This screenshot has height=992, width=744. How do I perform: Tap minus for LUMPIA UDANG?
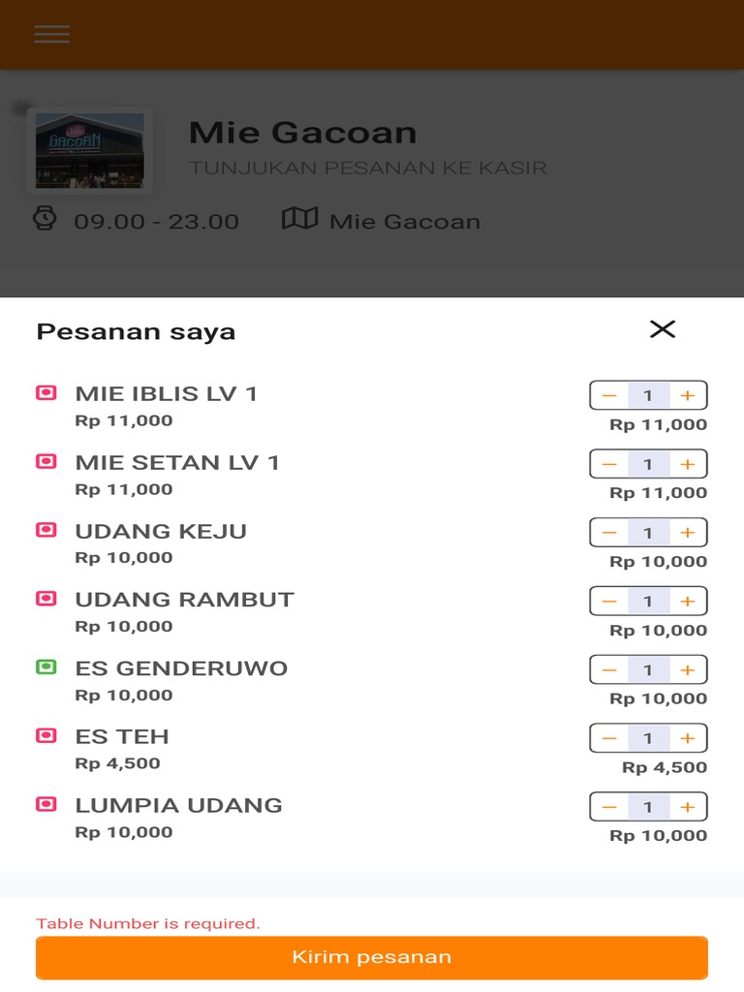click(609, 807)
